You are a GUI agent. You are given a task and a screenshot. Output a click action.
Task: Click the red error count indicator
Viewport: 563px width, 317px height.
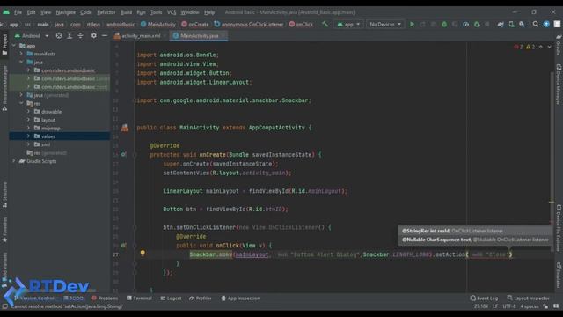pos(518,47)
